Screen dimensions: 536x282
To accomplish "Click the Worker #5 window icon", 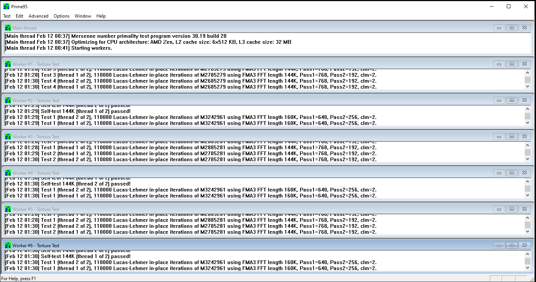I will [8, 209].
